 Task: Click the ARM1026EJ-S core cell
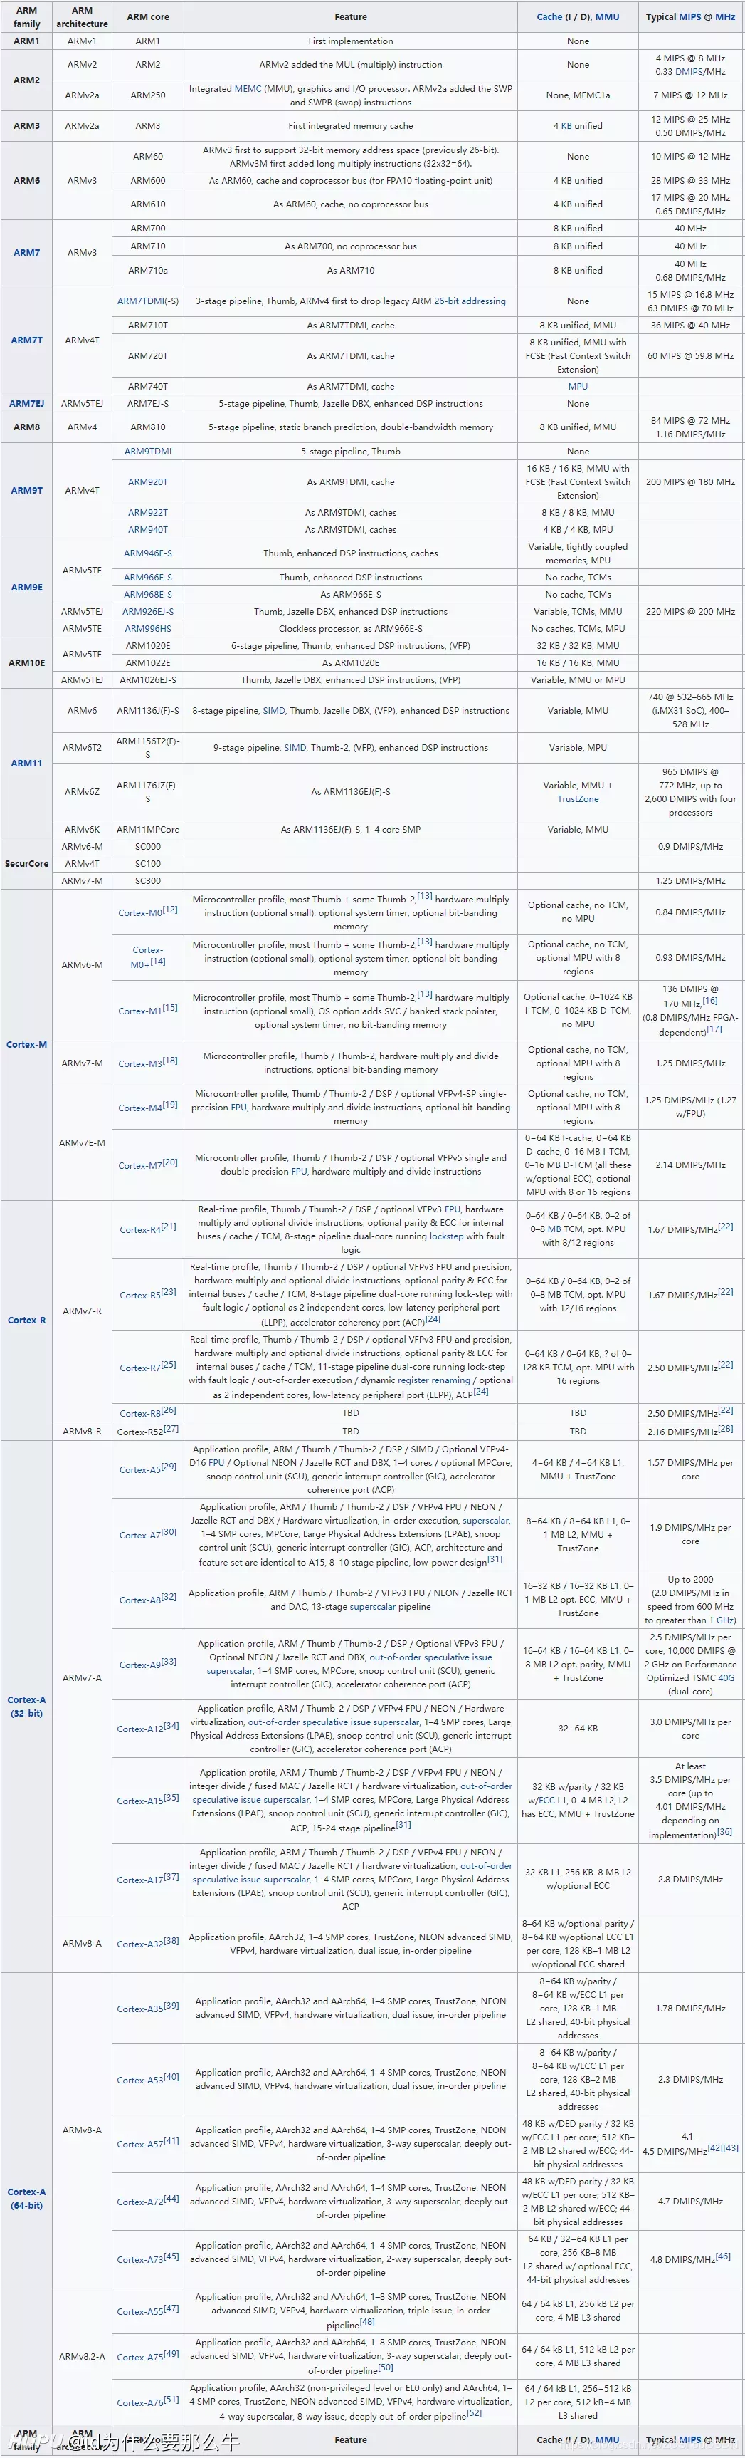click(148, 680)
